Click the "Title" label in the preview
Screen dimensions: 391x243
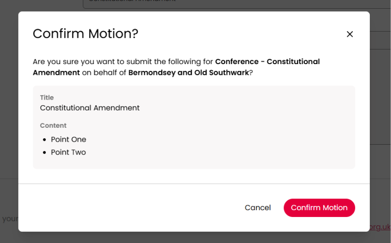(47, 97)
